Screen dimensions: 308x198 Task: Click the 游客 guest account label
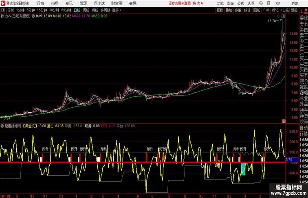point(295,3)
